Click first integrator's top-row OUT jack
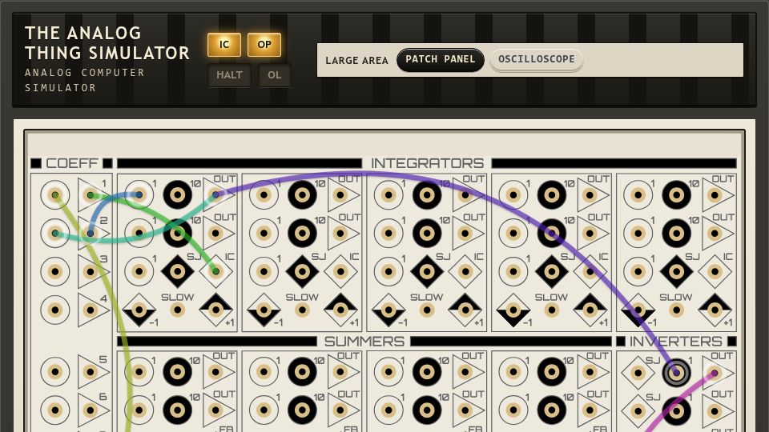Image resolution: width=769 pixels, height=432 pixels. tap(215, 195)
